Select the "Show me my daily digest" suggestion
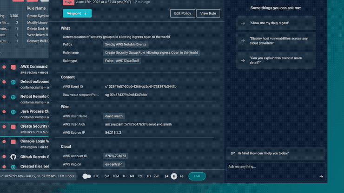This screenshot has height=193, width=344. (276, 23)
